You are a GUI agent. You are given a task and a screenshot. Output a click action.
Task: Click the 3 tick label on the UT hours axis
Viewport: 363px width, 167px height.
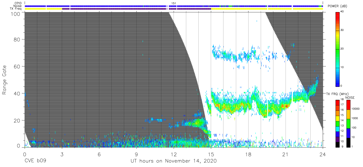click(62, 154)
